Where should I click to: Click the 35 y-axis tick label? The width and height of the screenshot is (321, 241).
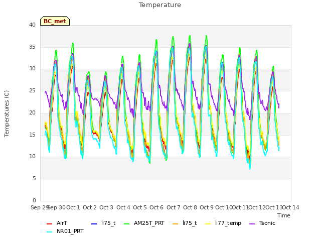pos(32,47)
